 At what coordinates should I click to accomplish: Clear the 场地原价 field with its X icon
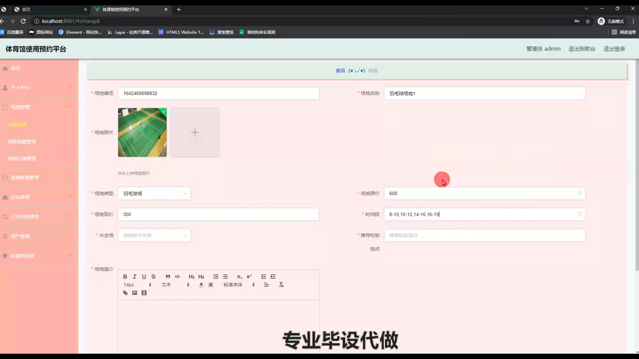pyautogui.click(x=580, y=193)
